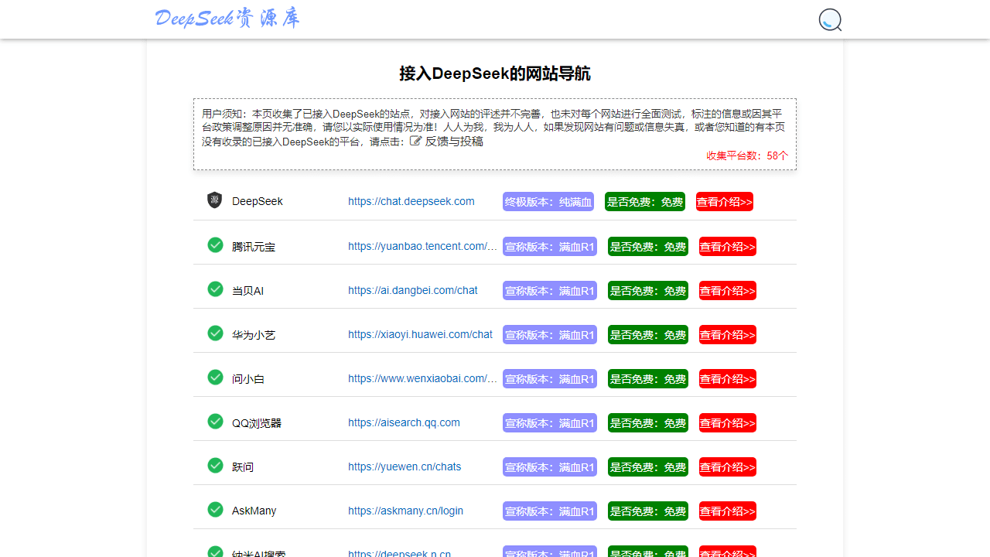Click green check icon beside 华为小艺
The image size is (990, 557).
point(215,333)
